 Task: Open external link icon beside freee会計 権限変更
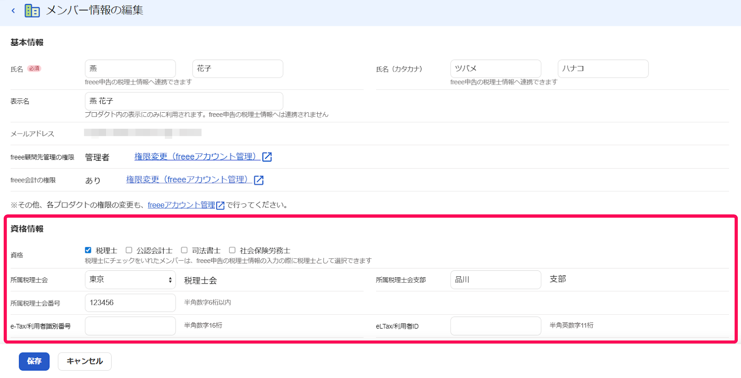coord(259,180)
